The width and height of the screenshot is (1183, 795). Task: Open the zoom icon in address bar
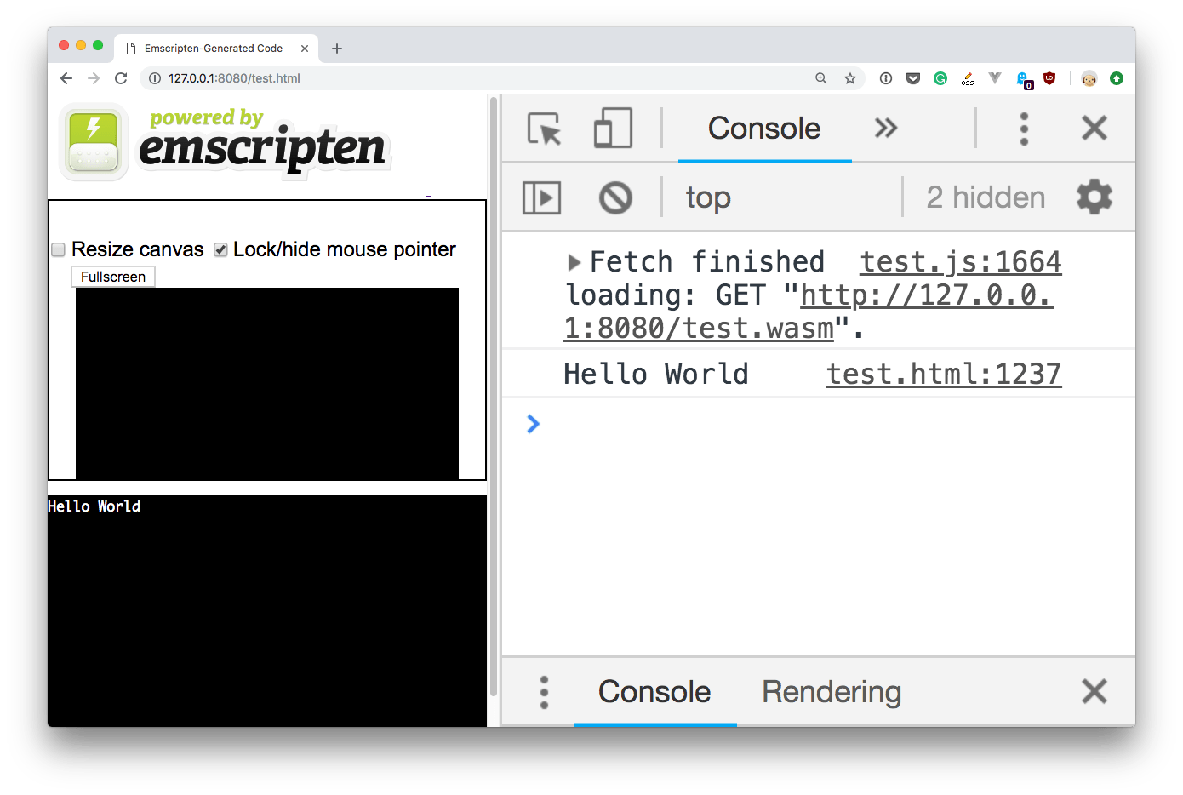pos(820,77)
